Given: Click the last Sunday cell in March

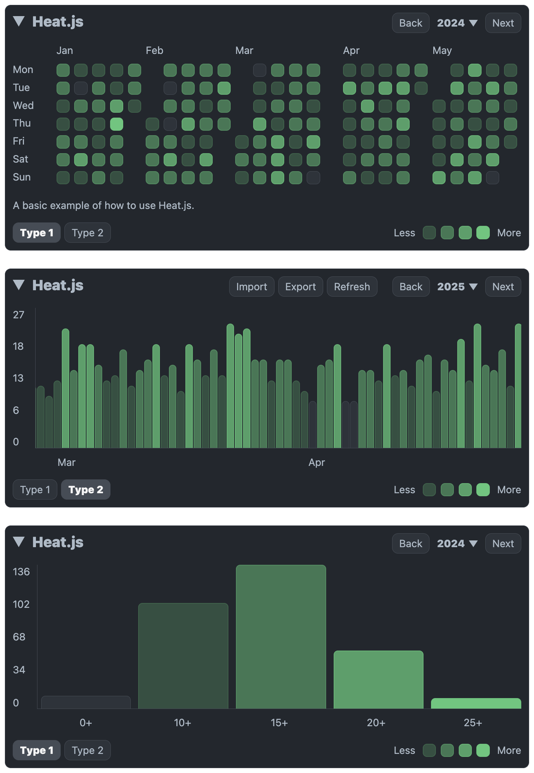Looking at the screenshot, I should click(313, 178).
